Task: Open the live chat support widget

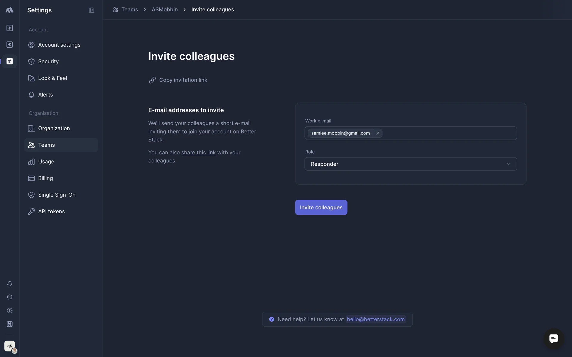Action: pos(554,339)
